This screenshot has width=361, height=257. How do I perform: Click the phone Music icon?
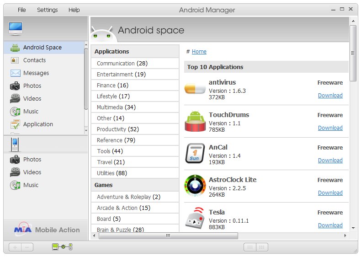click(15, 185)
